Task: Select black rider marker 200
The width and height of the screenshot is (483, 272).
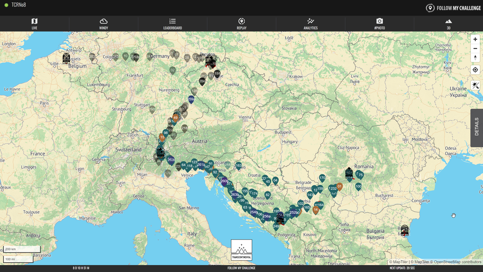Action: (x=202, y=82)
